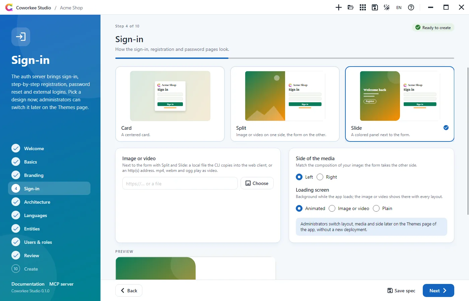Open the MCP server link

coord(61,284)
